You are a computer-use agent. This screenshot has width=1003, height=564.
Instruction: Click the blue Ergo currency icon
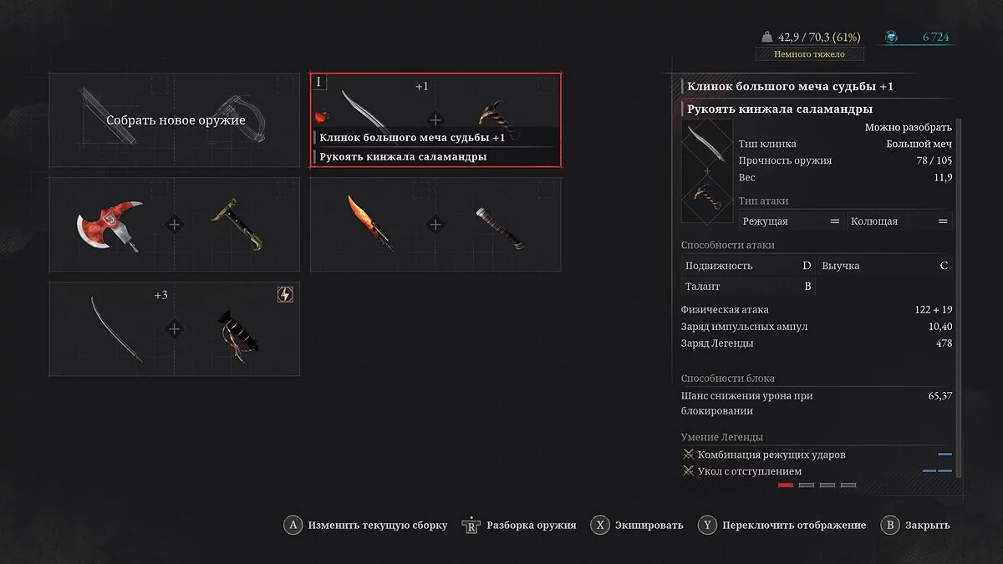click(892, 38)
